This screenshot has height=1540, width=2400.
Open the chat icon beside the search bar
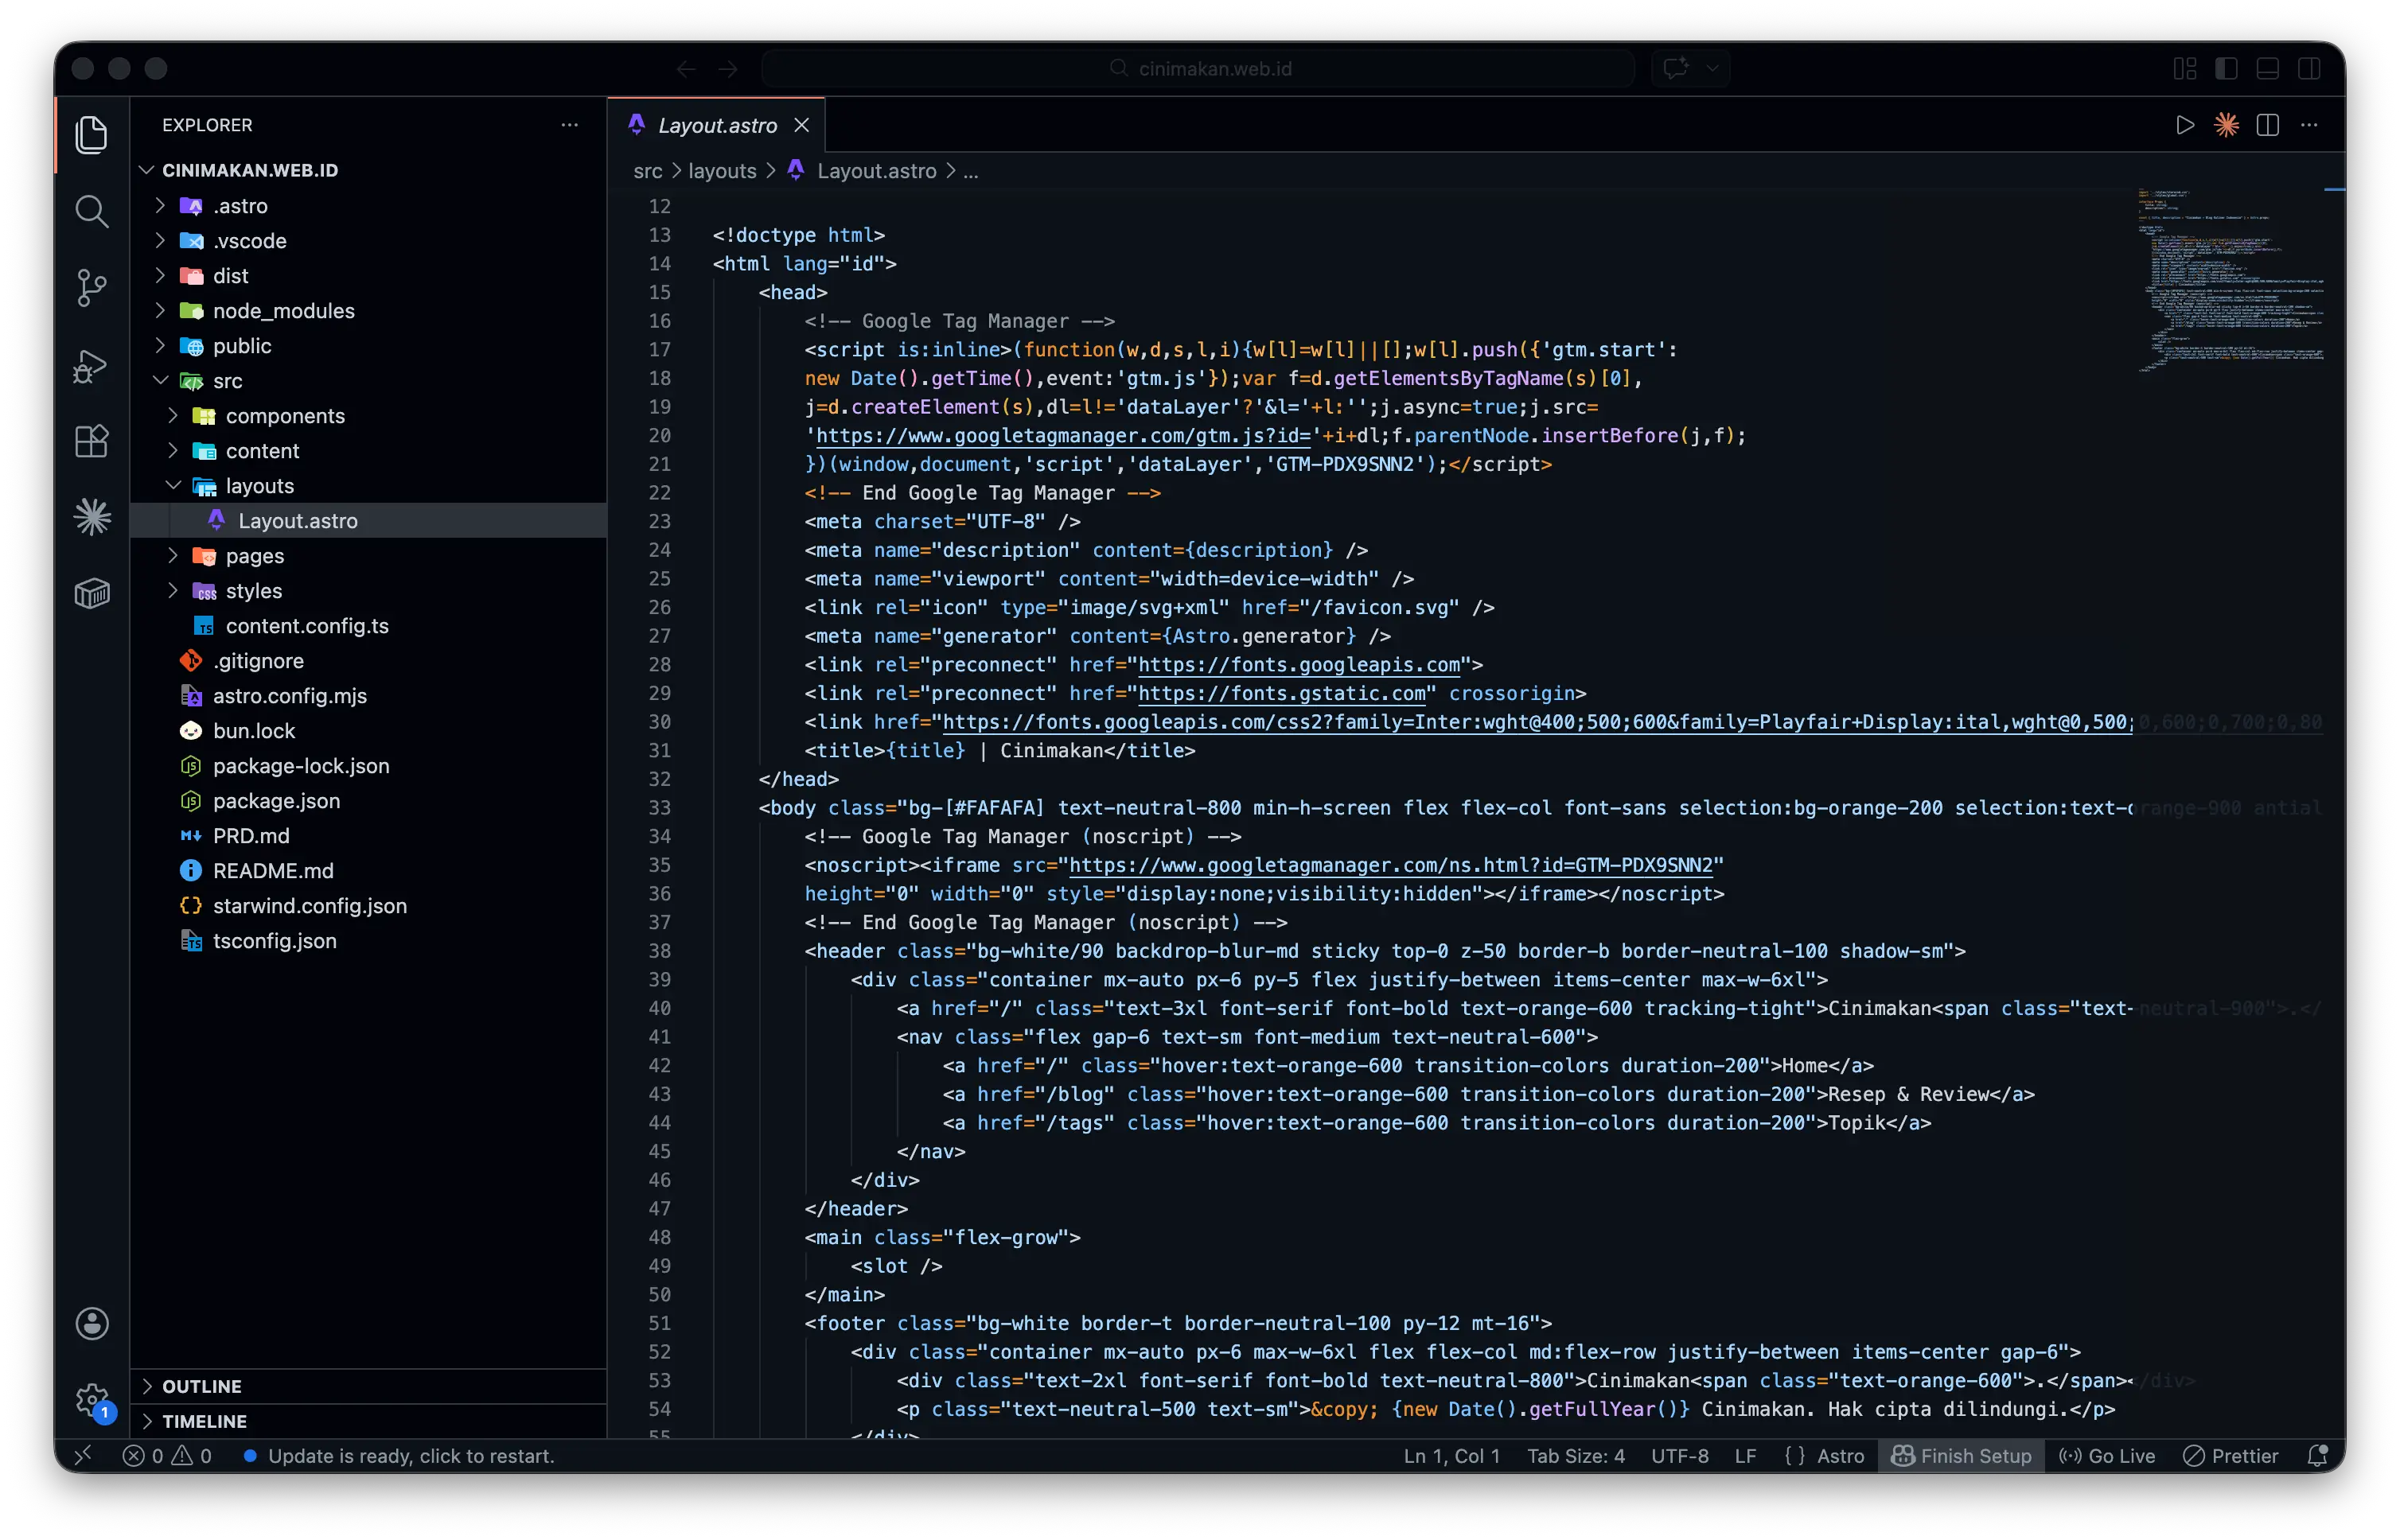pos(1676,69)
